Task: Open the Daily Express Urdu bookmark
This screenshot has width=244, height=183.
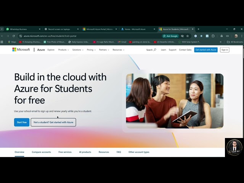Action: pos(79,42)
